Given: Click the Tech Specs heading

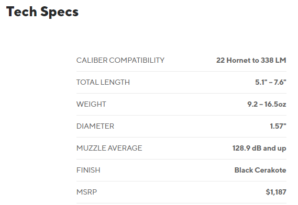Looking at the screenshot, I should point(42,12).
